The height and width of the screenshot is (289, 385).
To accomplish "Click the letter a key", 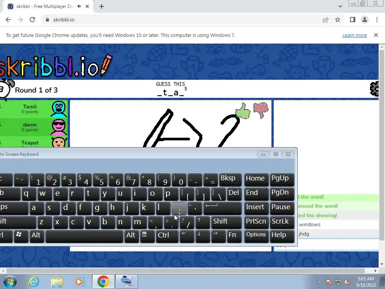I will pos(37,208).
